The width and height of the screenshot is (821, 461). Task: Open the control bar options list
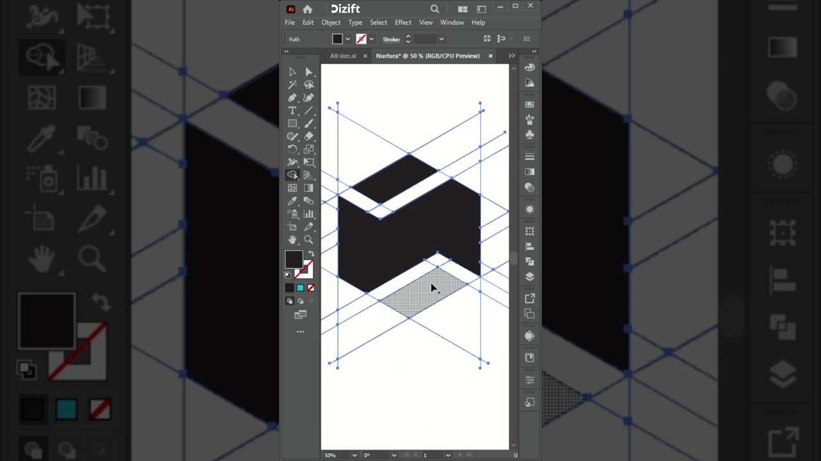pyautogui.click(x=527, y=39)
